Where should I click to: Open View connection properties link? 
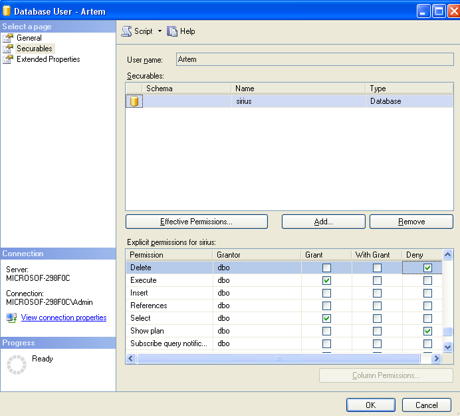tap(64, 318)
